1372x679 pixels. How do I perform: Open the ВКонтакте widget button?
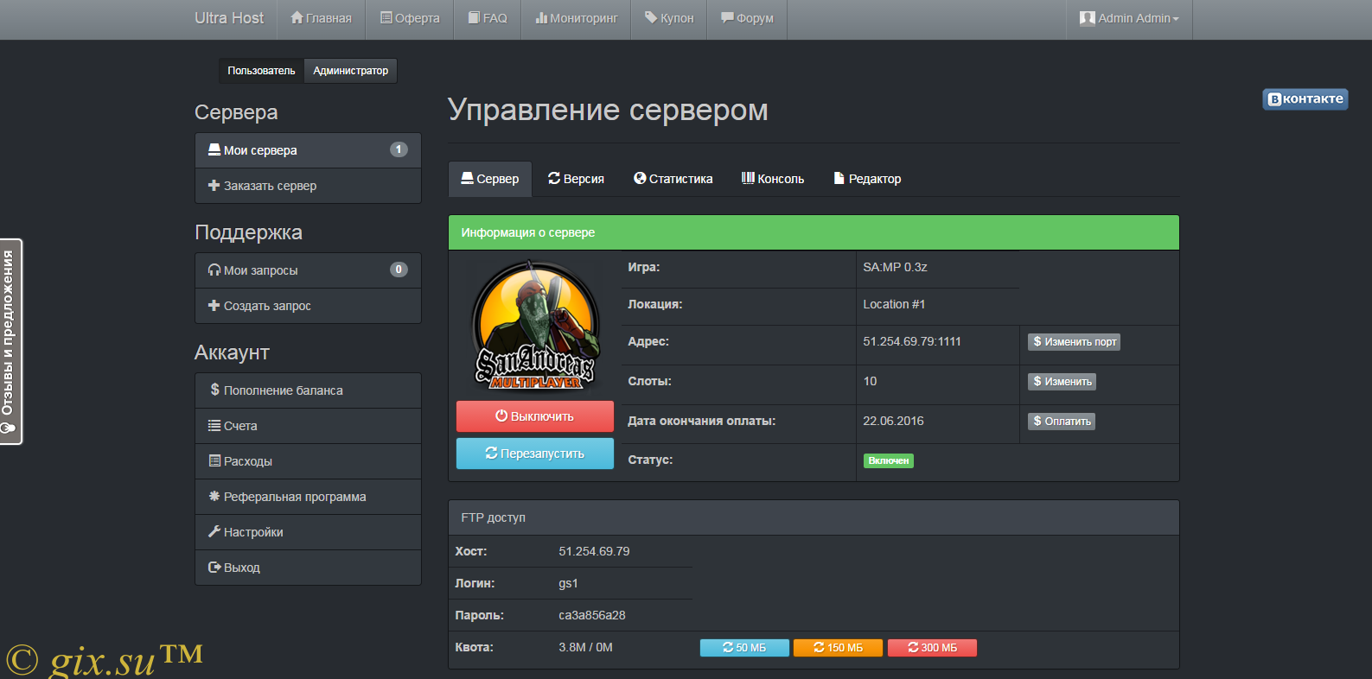click(x=1305, y=99)
